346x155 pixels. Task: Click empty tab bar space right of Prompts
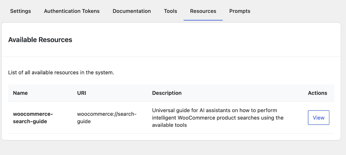point(295,11)
